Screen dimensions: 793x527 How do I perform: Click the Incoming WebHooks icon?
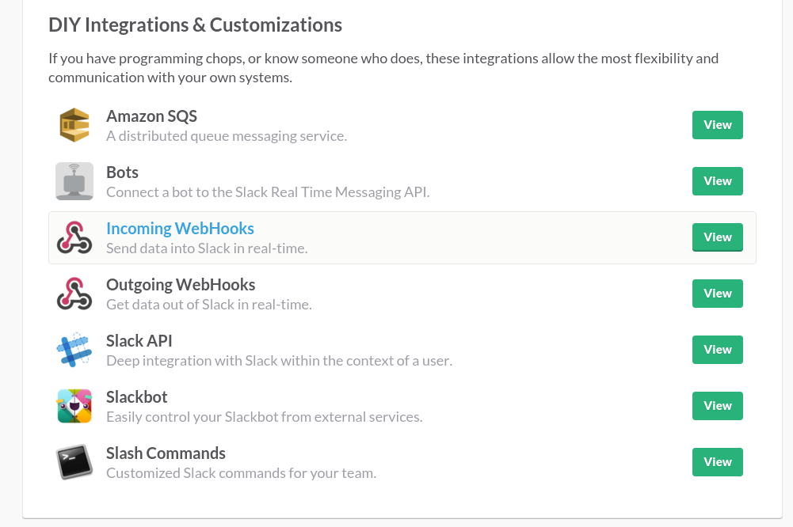coord(74,237)
